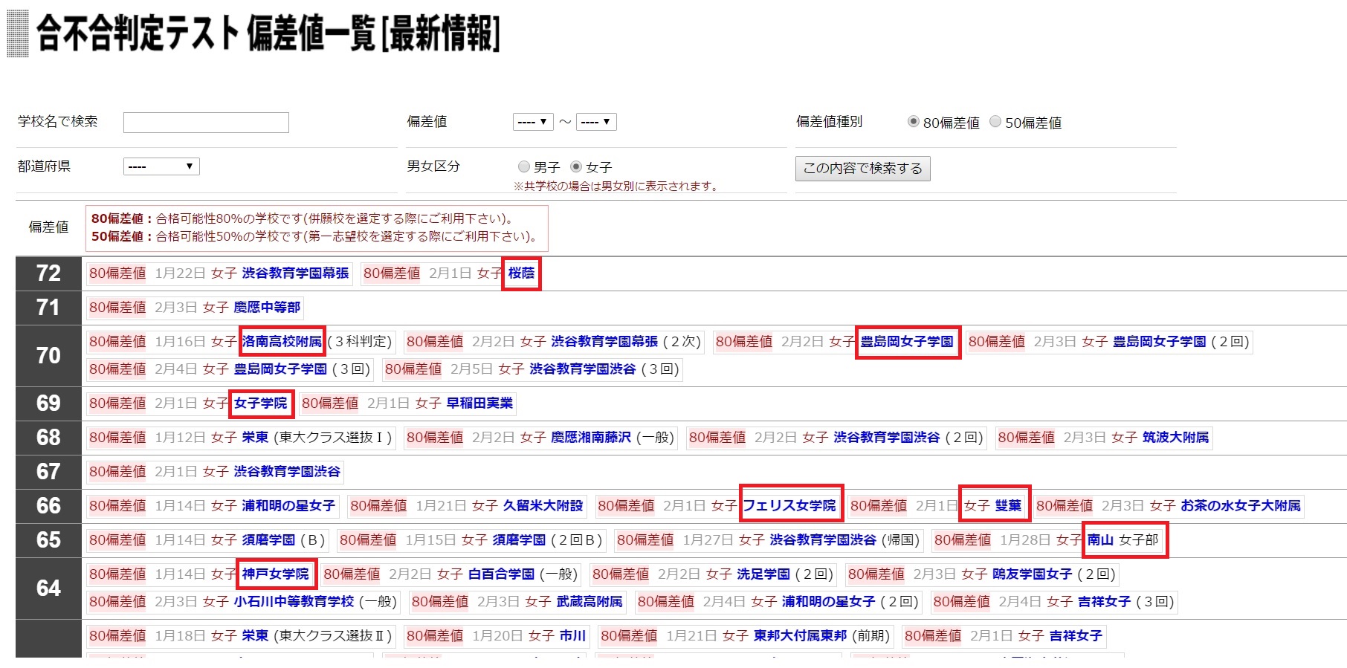The width and height of the screenshot is (1347, 668).
Task: Click the 雙葉 school link
Action: pyautogui.click(x=1008, y=506)
